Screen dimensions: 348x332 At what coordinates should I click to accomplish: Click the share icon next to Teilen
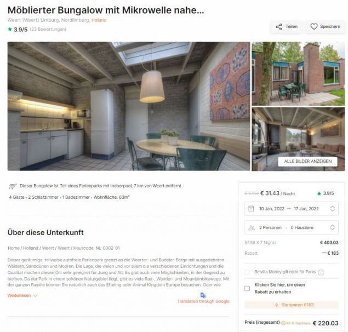pos(279,27)
